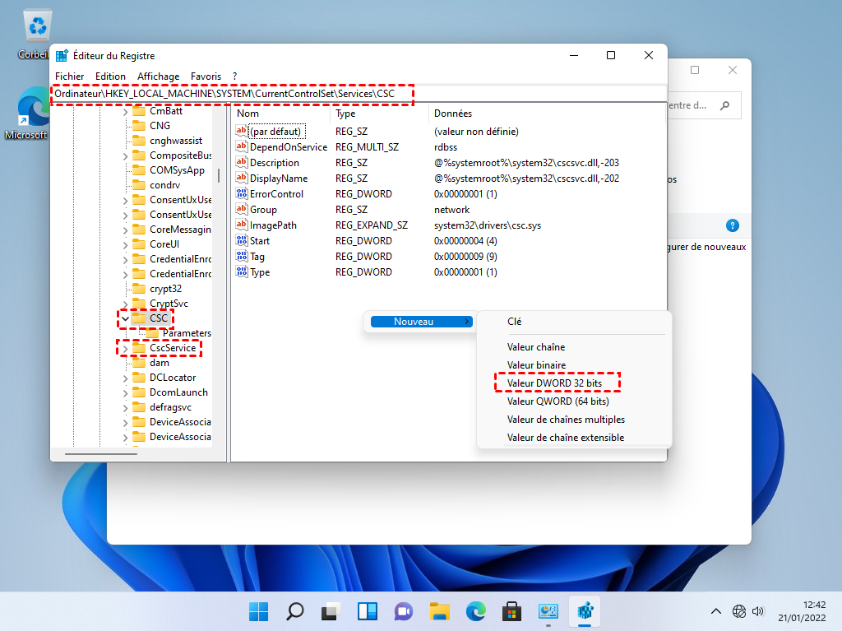This screenshot has width=842, height=631.
Task: Open the Favoris menu
Action: click(x=206, y=77)
